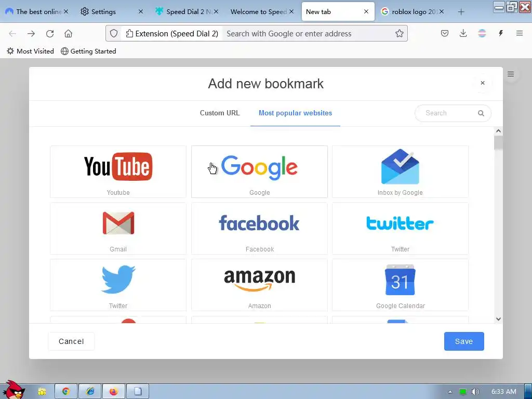Open the browser home page
The image size is (532, 399).
[x=68, y=34]
